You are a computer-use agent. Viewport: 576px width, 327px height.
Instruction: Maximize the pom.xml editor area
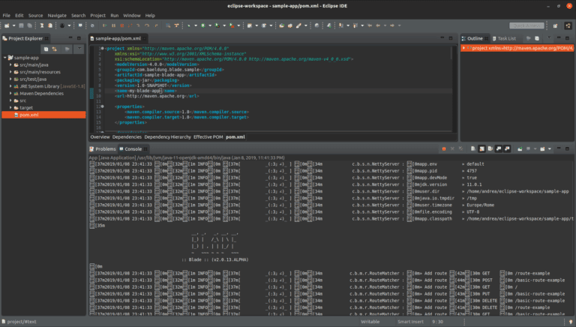click(x=452, y=38)
